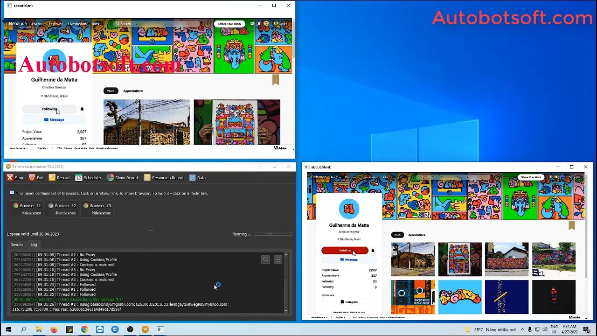Select Appreciations tab in top browser
597x336 pixels.
pyautogui.click(x=133, y=91)
